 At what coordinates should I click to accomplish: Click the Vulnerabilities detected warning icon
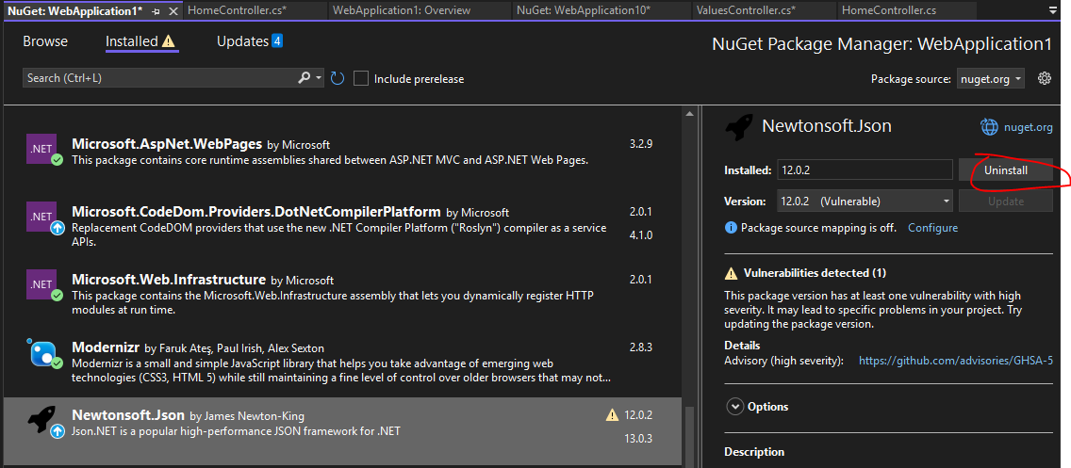[731, 274]
